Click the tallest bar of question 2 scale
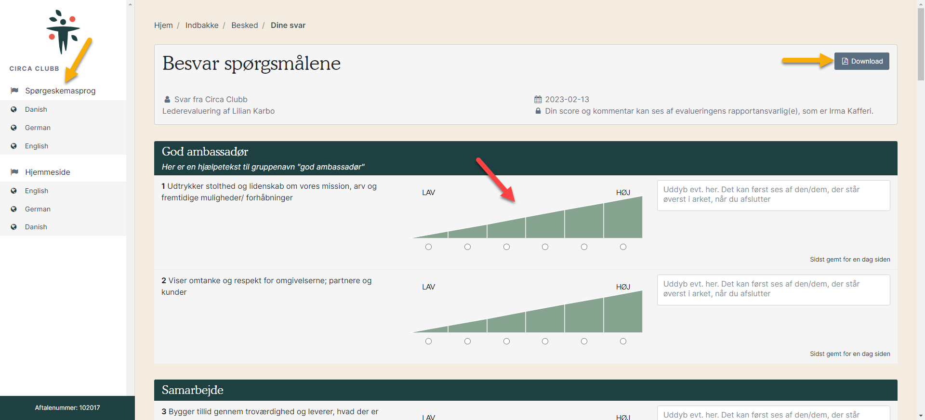Screen dimensions: 925x420 point(623,314)
